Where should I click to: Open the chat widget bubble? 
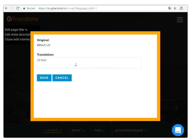coord(178,130)
